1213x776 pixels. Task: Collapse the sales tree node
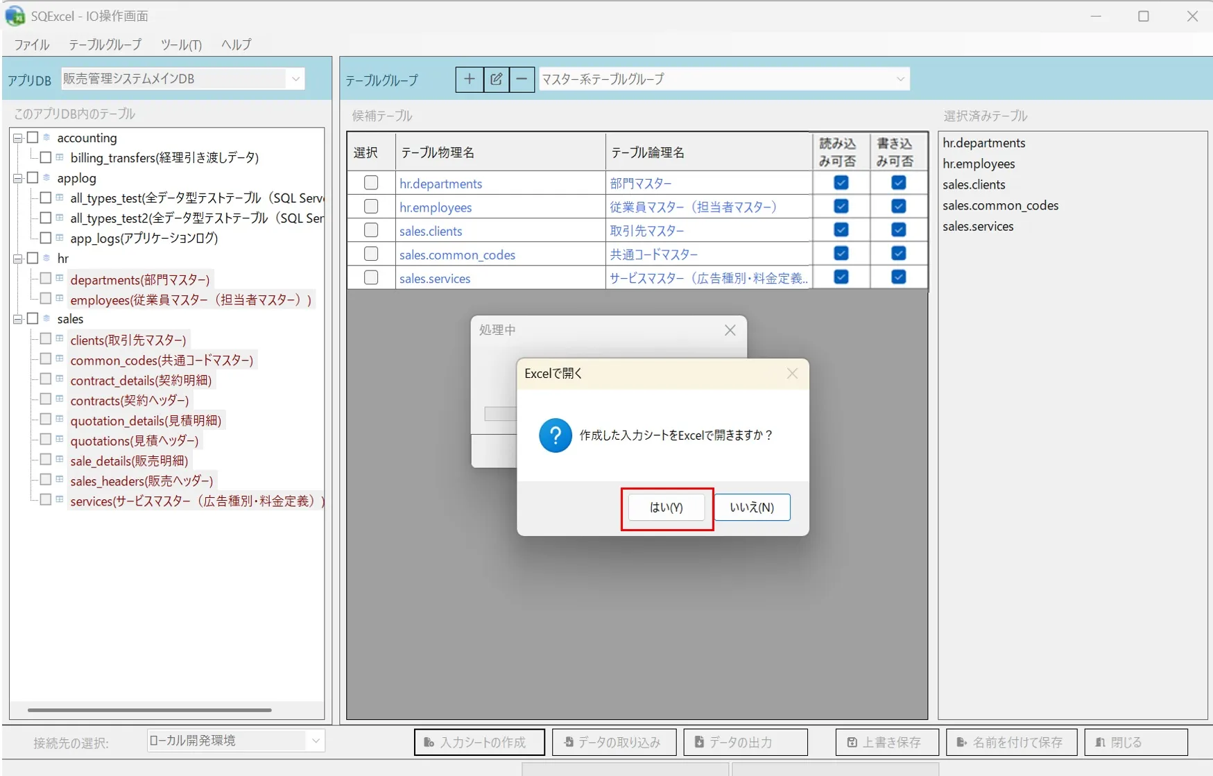[x=18, y=319]
